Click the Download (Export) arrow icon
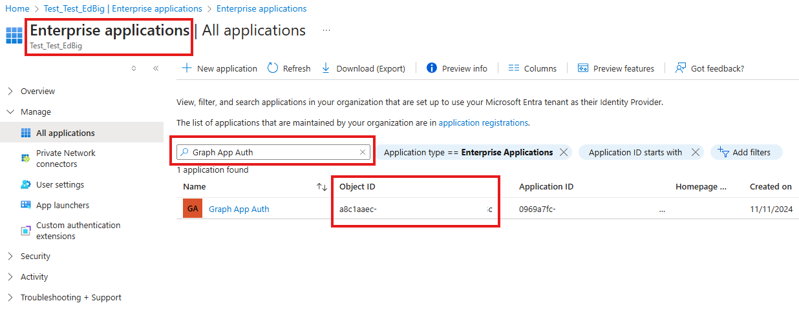This screenshot has width=799, height=310. [326, 68]
